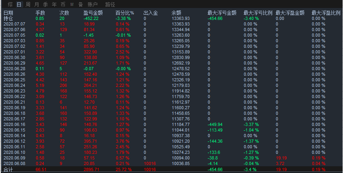Click max floating loss -133.6
343x173 pixels.
pyautogui.click(x=214, y=152)
